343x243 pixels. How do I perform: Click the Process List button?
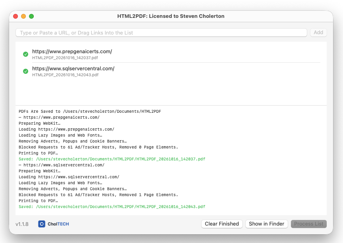(309, 224)
